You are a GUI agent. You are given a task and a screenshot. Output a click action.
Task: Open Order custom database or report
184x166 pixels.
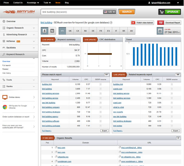[x=19, y=117]
